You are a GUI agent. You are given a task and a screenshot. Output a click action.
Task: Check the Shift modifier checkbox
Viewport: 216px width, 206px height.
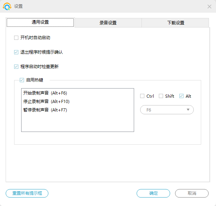[x=161, y=96]
